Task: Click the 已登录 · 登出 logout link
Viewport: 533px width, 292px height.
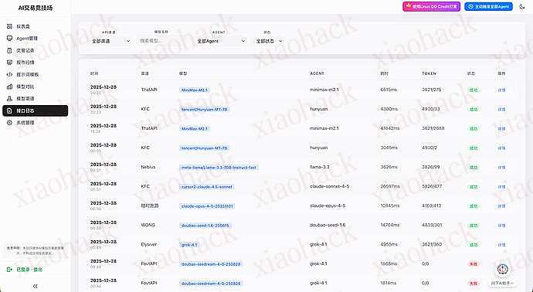Action: 29,270
